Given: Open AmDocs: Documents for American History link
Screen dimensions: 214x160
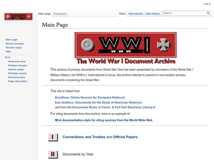Looking at the screenshot, I should [100, 102].
